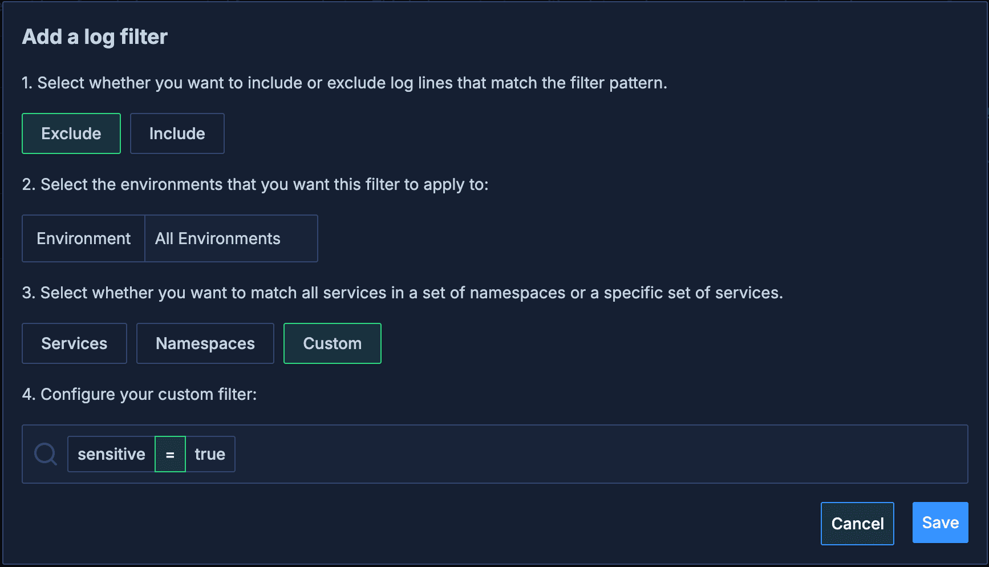The width and height of the screenshot is (989, 567).
Task: Click the 'sensitive' key token
Action: pos(111,454)
